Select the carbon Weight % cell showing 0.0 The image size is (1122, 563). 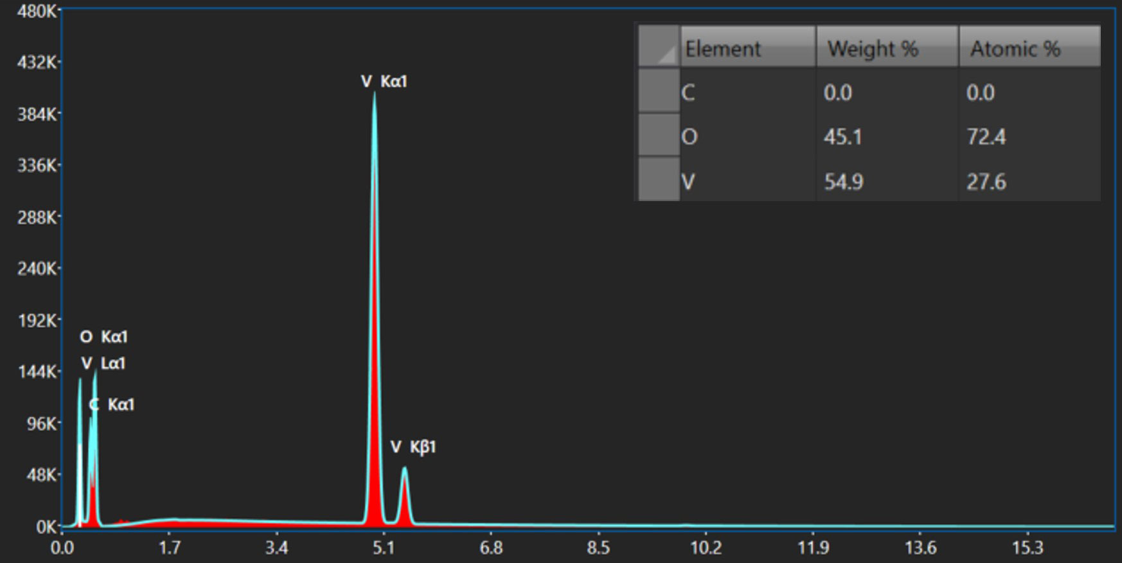pyautogui.click(x=887, y=93)
